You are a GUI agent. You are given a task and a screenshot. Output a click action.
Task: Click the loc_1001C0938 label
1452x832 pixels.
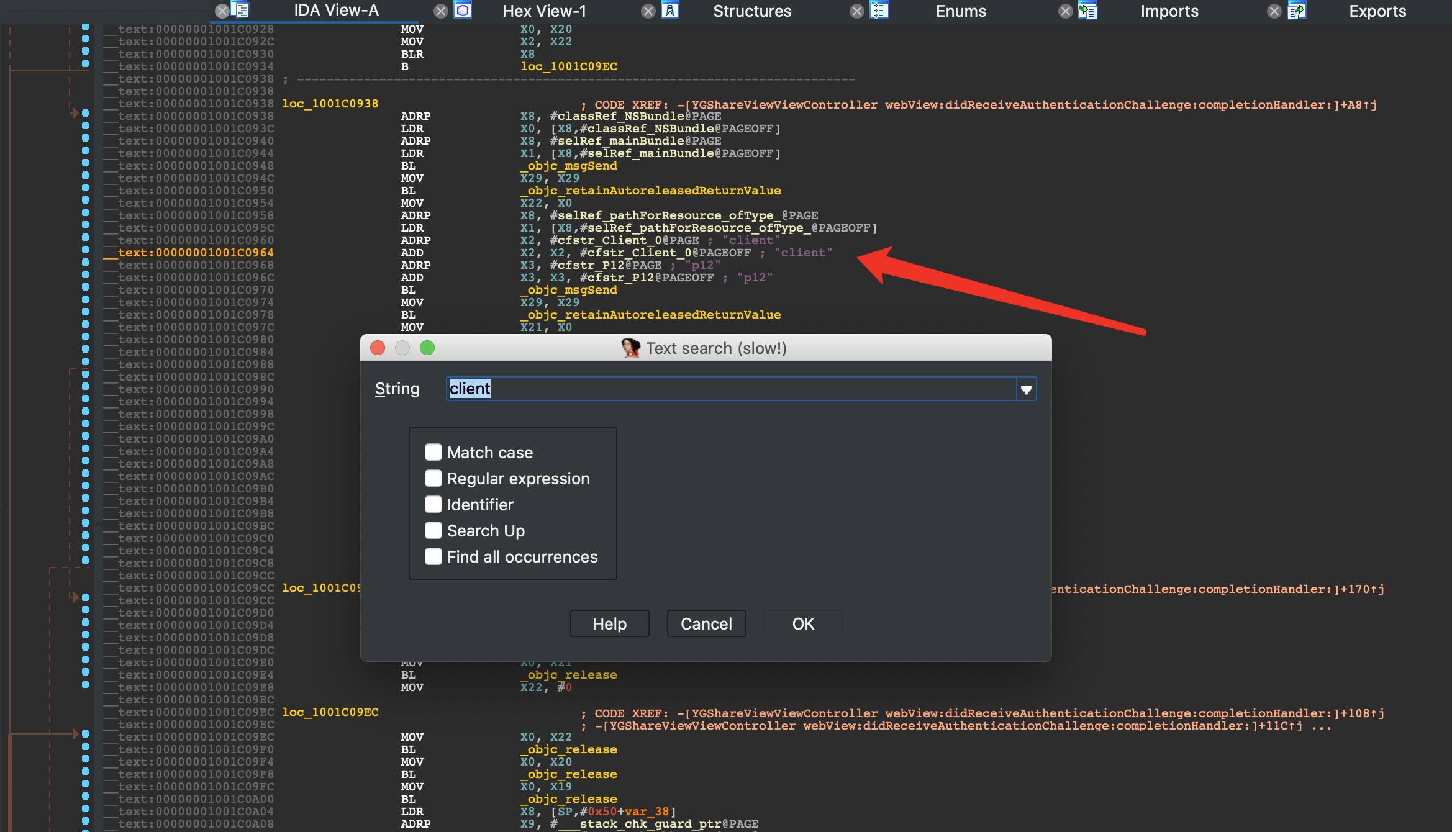330,104
